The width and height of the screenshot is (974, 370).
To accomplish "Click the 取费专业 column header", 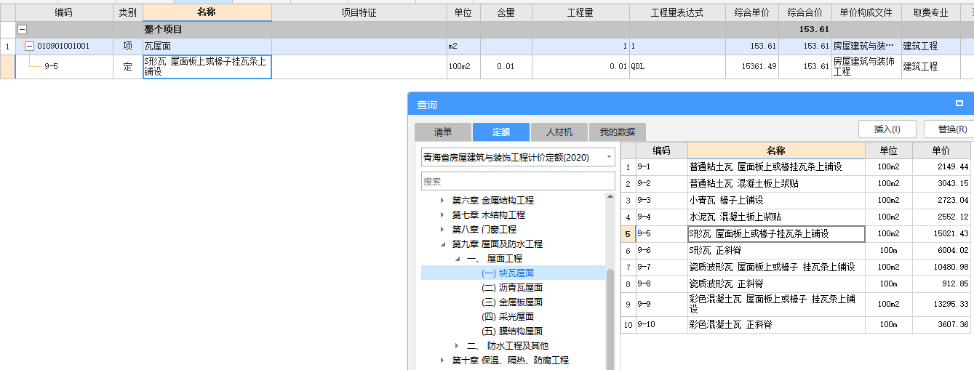I will [930, 12].
